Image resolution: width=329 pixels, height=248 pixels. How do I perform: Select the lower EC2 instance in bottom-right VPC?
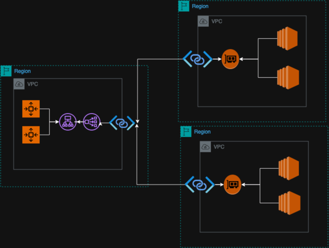(x=289, y=202)
